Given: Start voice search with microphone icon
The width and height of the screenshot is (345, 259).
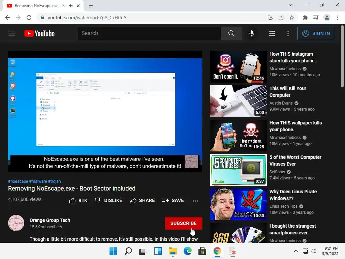Looking at the screenshot, I should [x=251, y=33].
